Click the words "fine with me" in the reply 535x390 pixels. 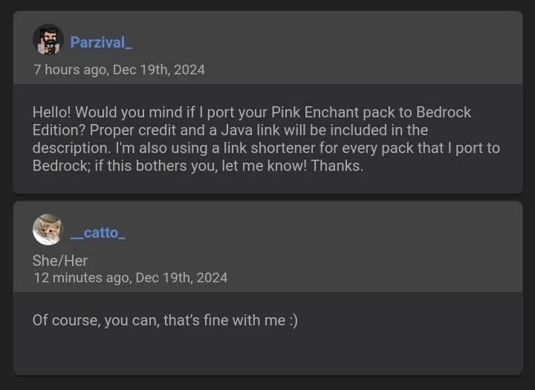pyautogui.click(x=244, y=321)
